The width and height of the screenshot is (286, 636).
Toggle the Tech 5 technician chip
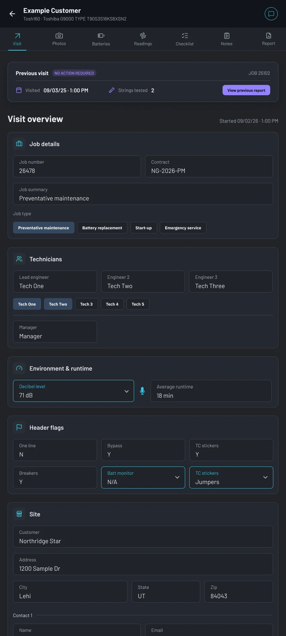pyautogui.click(x=138, y=304)
